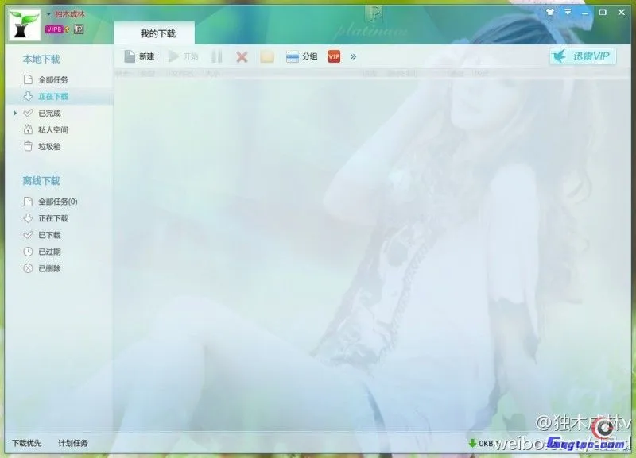The image size is (636, 458).
Task: Expand the 已完成 completed section
Action: pos(16,113)
